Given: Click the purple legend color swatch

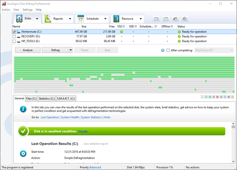Looking at the screenshot, I should click(x=214, y=97).
